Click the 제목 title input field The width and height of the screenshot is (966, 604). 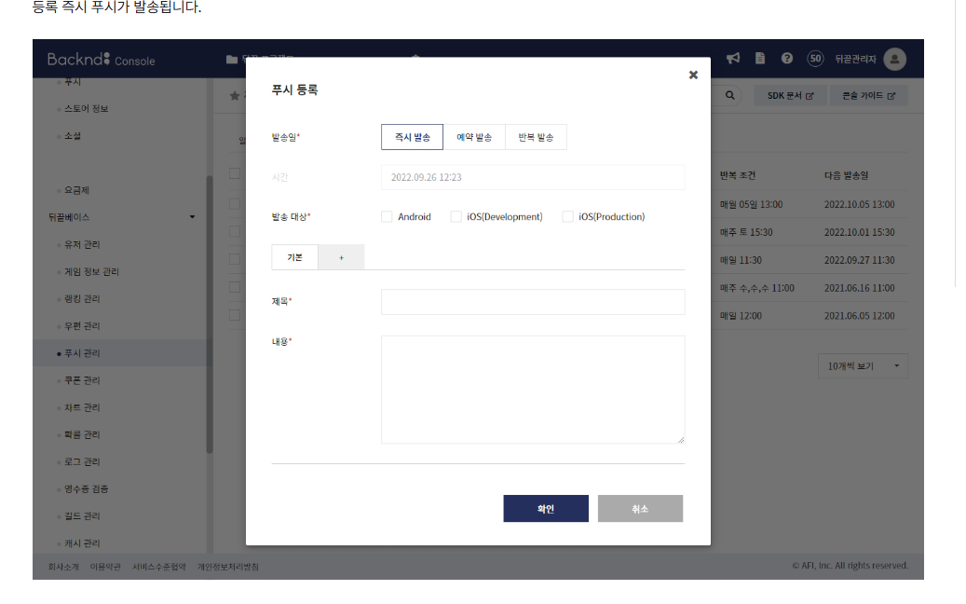pyautogui.click(x=533, y=302)
